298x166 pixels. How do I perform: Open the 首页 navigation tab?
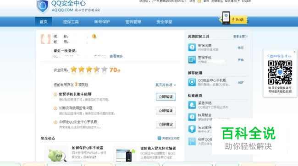[44, 21]
